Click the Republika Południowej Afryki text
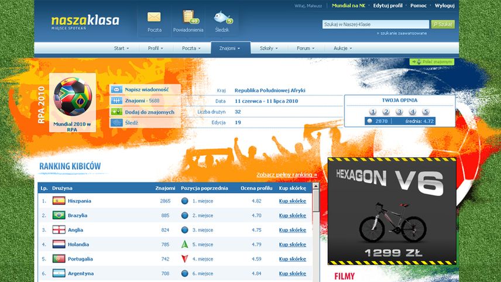Image resolution: width=501 pixels, height=282 pixels. [x=270, y=90]
